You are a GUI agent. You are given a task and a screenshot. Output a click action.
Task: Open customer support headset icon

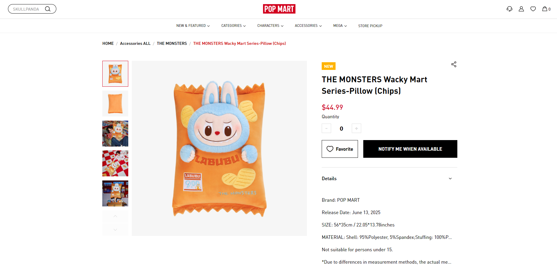(510, 9)
